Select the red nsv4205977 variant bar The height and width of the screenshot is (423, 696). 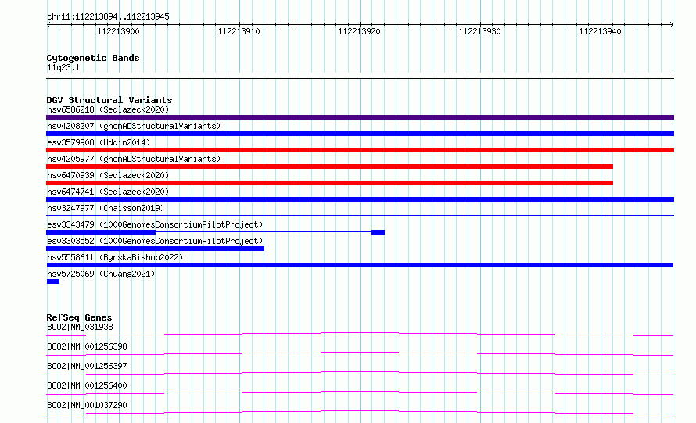pyautogui.click(x=329, y=167)
